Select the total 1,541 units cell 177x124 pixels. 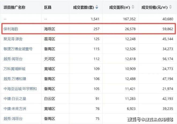(x=95, y=19)
